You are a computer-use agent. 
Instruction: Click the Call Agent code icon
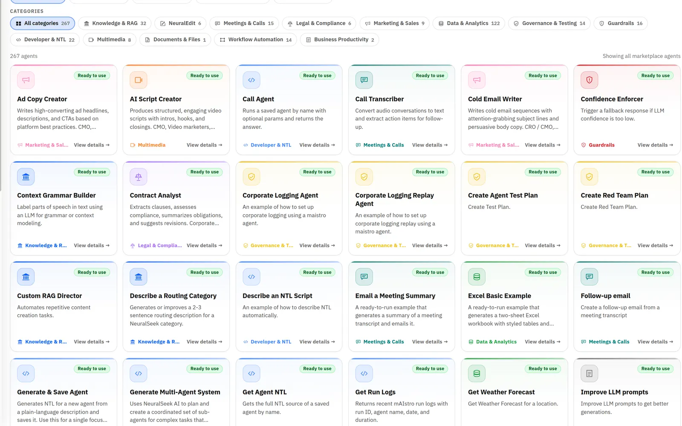coord(251,80)
